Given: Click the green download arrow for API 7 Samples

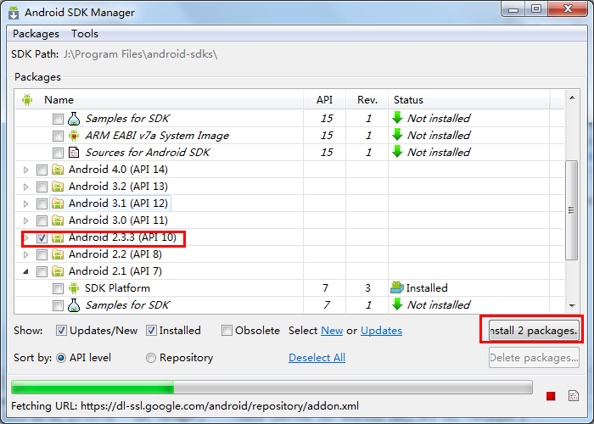Looking at the screenshot, I should pos(397,304).
